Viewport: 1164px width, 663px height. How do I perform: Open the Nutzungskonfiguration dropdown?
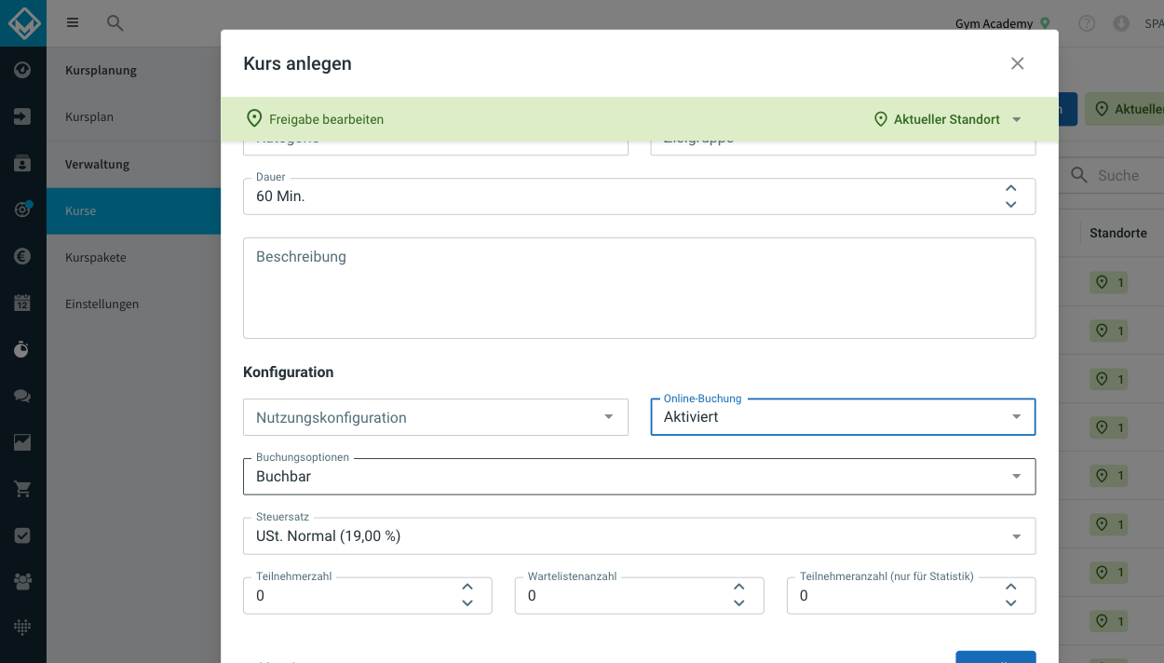(436, 417)
